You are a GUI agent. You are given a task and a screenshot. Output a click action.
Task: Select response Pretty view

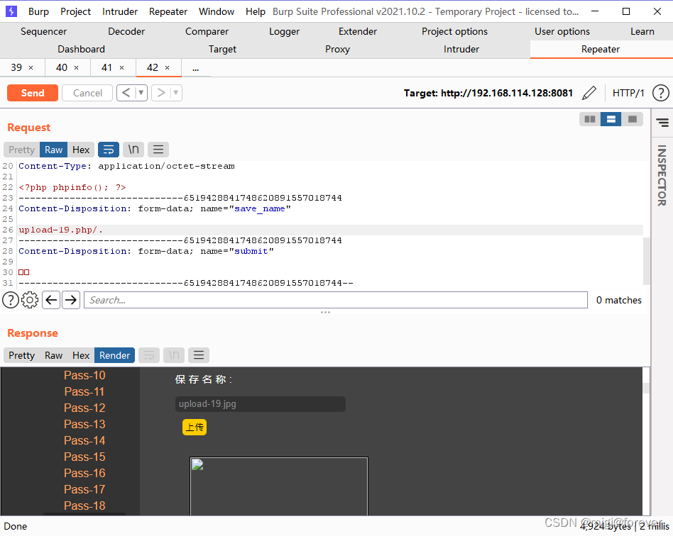coord(21,355)
